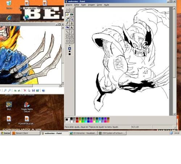The height and width of the screenshot is (164, 181).
Task: Pick the bright green color swatch
Action: point(83,121)
